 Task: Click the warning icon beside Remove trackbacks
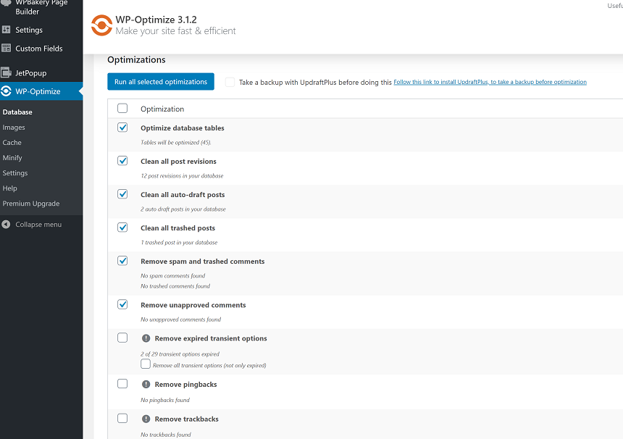coord(146,419)
